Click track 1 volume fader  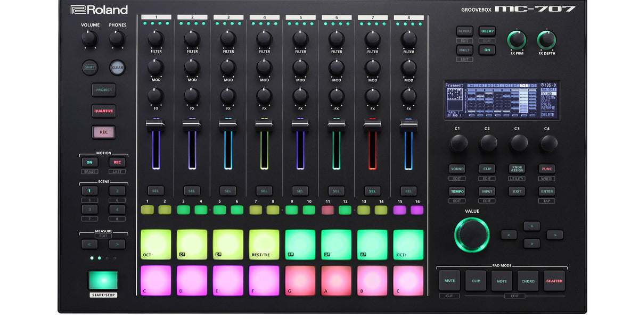(x=155, y=125)
